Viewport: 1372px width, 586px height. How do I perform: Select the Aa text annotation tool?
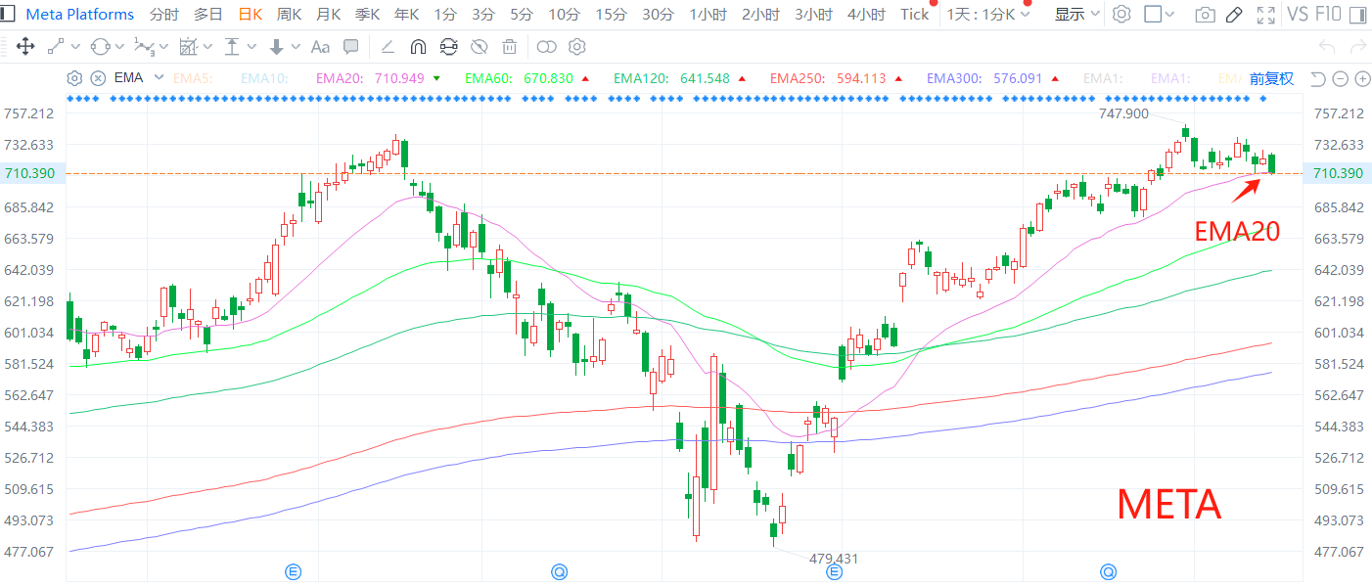tap(320, 47)
